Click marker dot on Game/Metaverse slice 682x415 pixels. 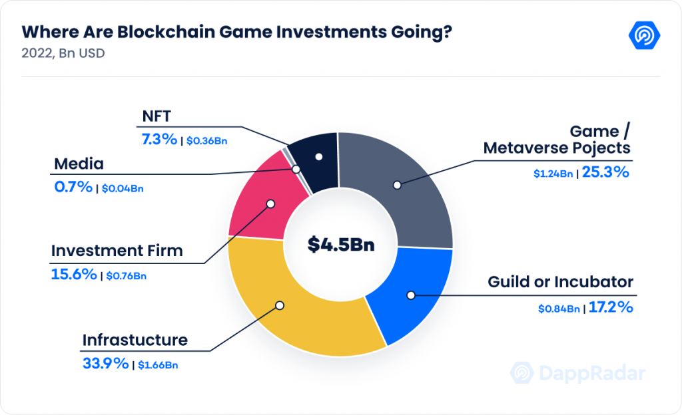pos(397,185)
